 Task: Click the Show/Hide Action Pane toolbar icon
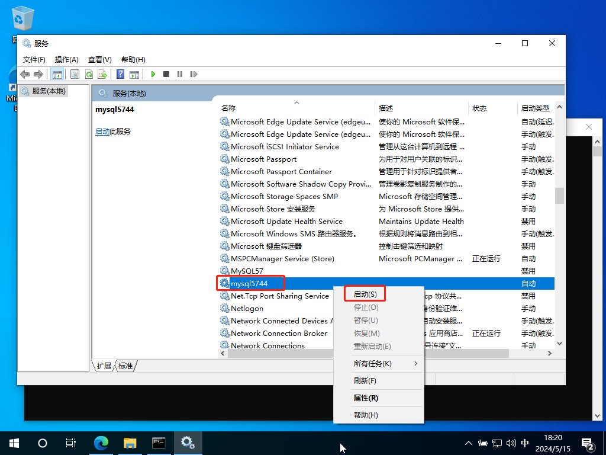coord(134,74)
